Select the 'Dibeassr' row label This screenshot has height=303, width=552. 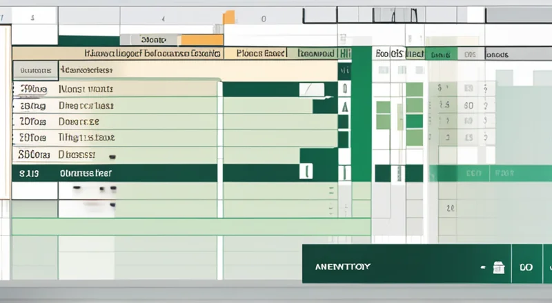pyautogui.click(x=77, y=155)
